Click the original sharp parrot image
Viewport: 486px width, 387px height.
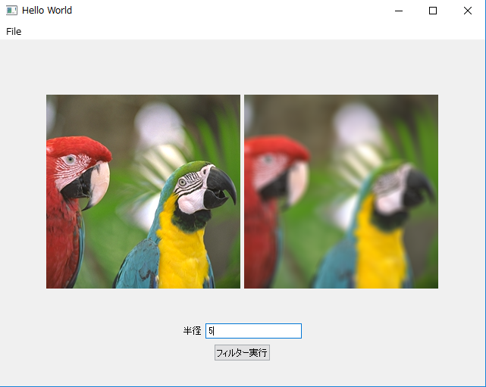point(143,192)
